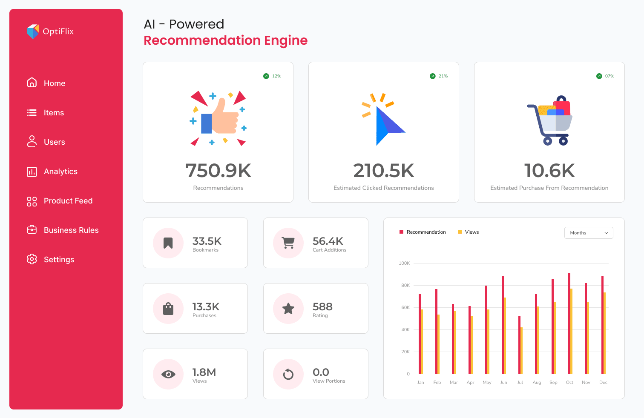644x418 pixels.
Task: Toggle the Recommendation legend in the chart
Action: (x=422, y=232)
